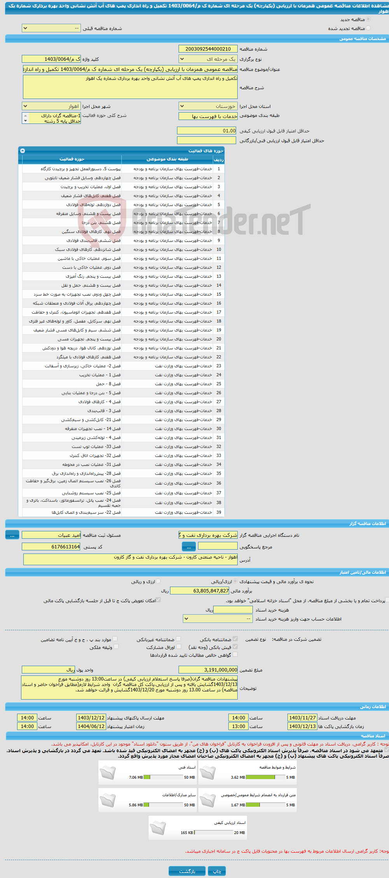Click the 'اسناد فنی' size progress bar
Image resolution: width=389 pixels, height=878 pixels.
pos(163,777)
